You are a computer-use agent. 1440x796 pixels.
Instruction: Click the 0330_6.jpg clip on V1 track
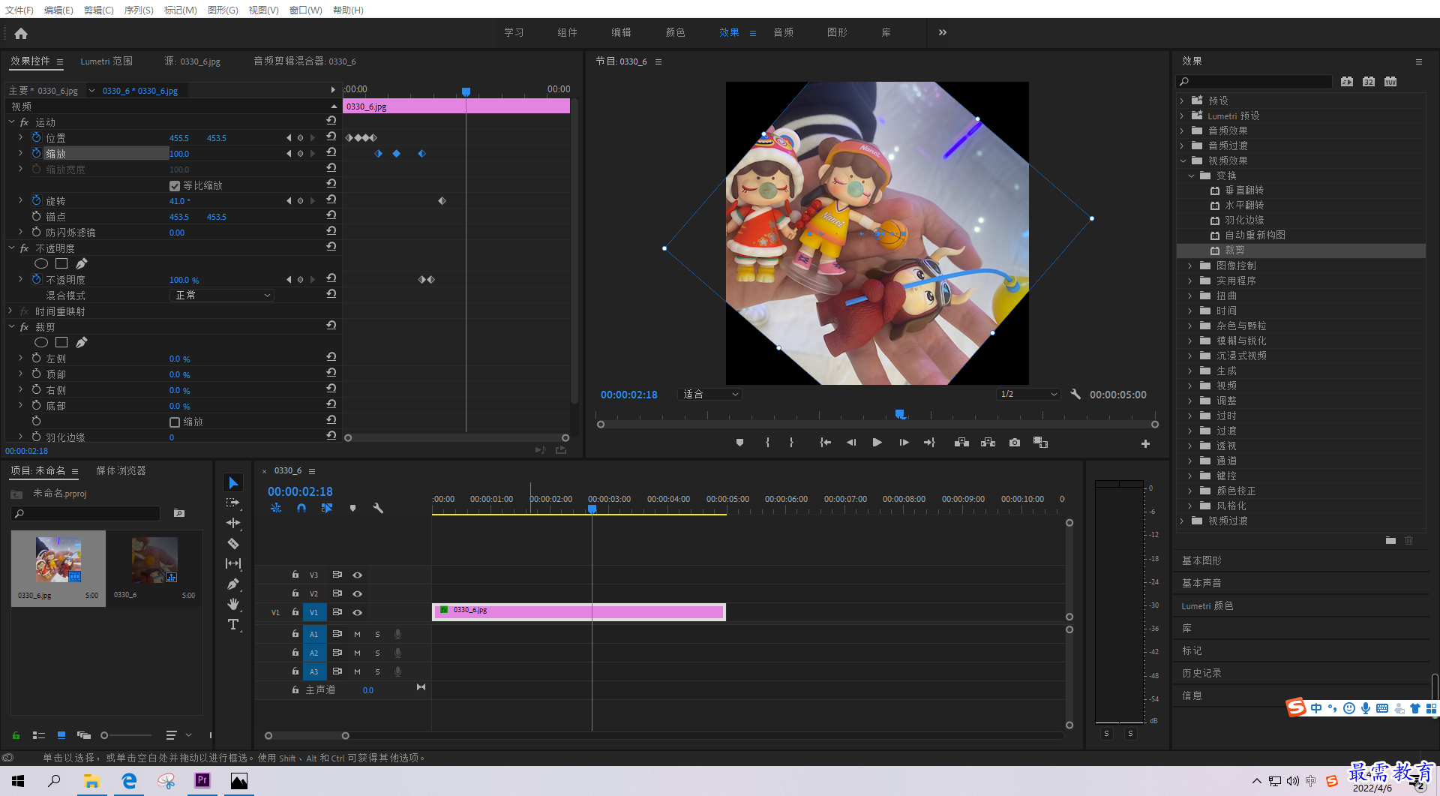(578, 612)
